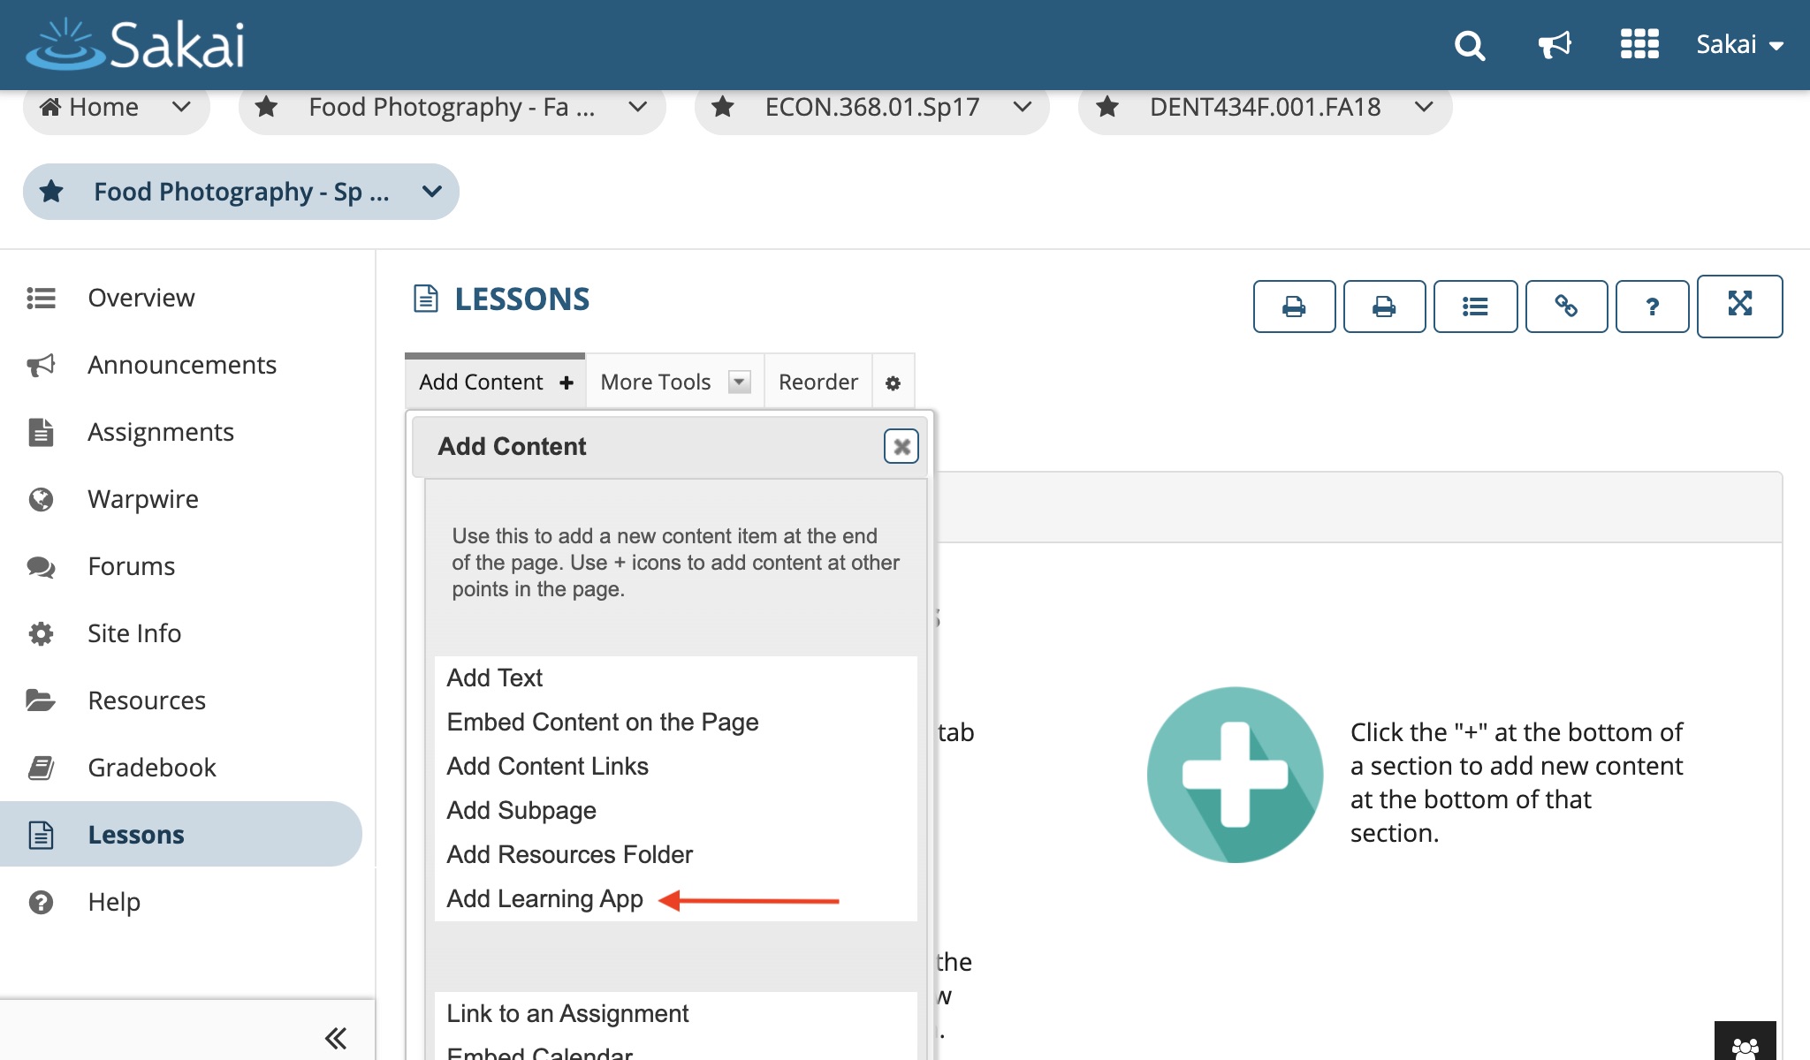1810x1060 pixels.
Task: Open Gradebook in the left sidebar
Action: (x=152, y=768)
